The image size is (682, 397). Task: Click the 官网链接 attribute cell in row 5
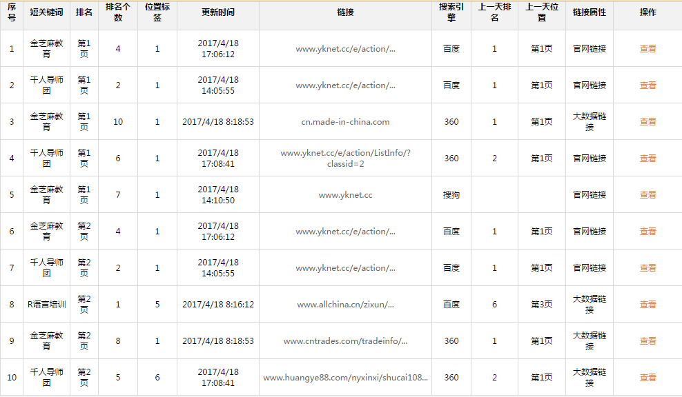(588, 194)
